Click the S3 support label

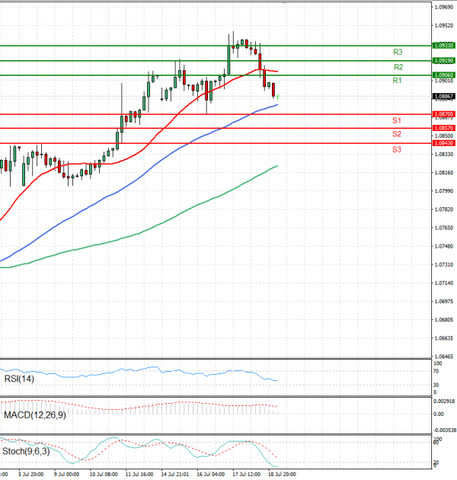398,149
